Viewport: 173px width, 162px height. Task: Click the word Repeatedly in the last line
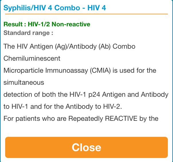(x=86, y=119)
